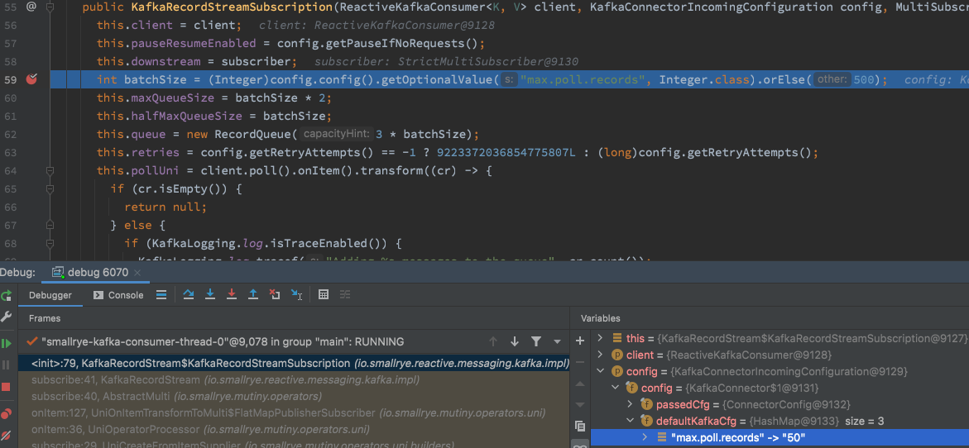969x448 pixels.
Task: Collapse the defaultKafkaCfg HashMap node
Action: point(631,421)
